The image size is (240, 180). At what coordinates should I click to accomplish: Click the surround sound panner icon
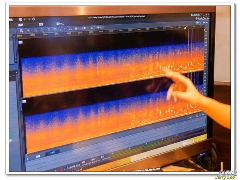[70, 29]
